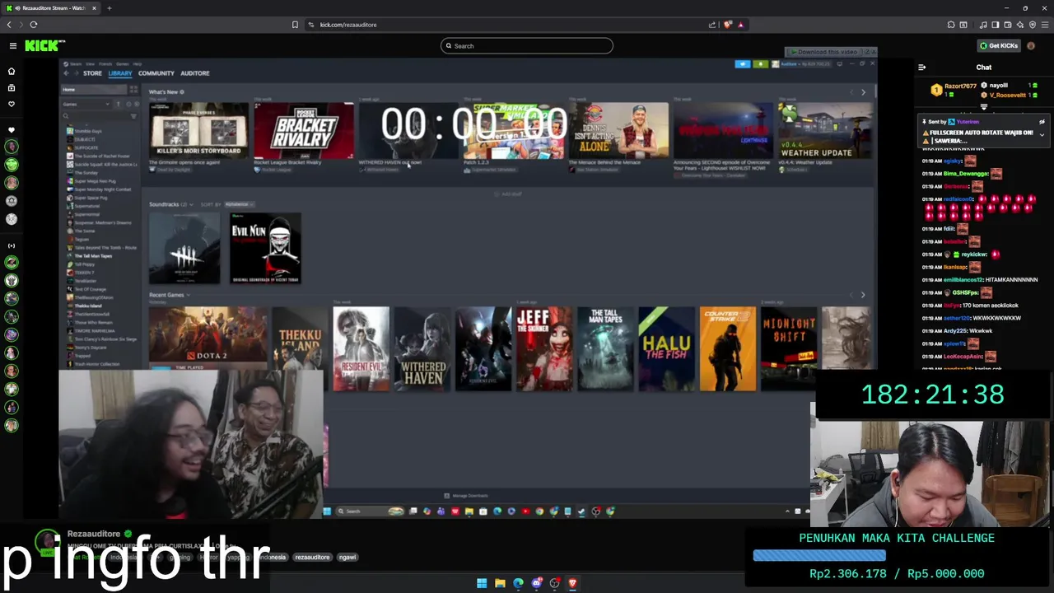Click the Kick logo
This screenshot has height=593, width=1054.
(x=43, y=46)
